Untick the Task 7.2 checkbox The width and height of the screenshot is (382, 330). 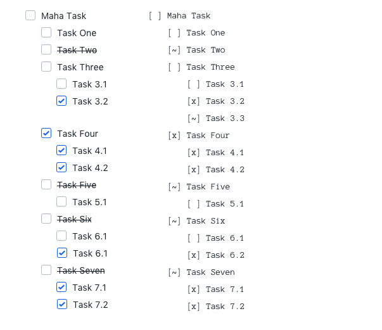[x=62, y=304]
